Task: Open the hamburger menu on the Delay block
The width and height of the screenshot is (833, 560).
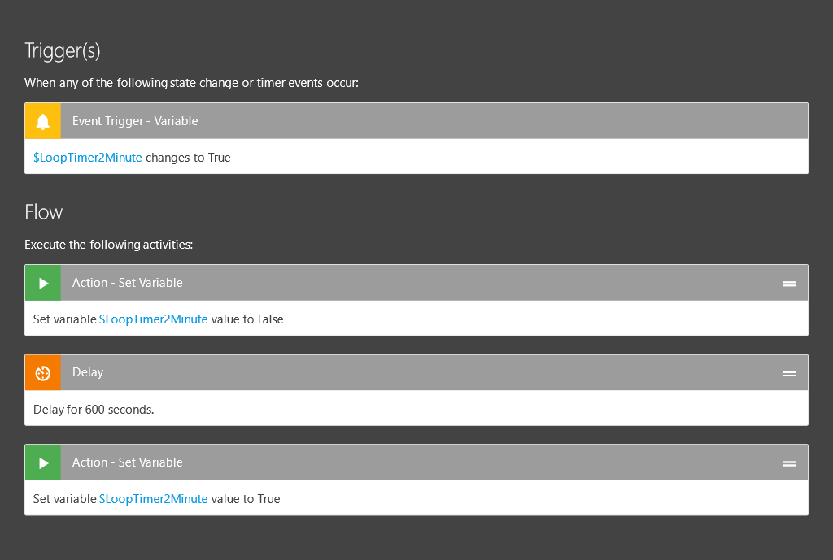Action: click(788, 373)
